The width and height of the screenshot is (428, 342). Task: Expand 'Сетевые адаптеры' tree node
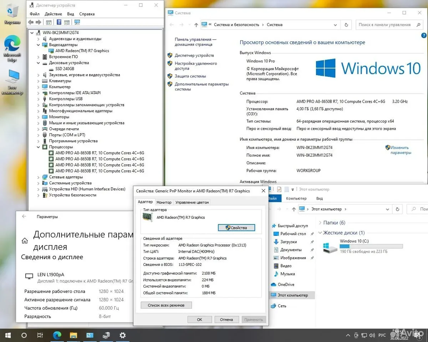[39, 177]
